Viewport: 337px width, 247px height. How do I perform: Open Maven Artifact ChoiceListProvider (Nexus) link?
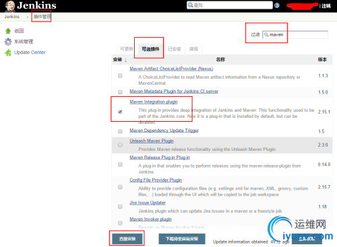(x=171, y=69)
